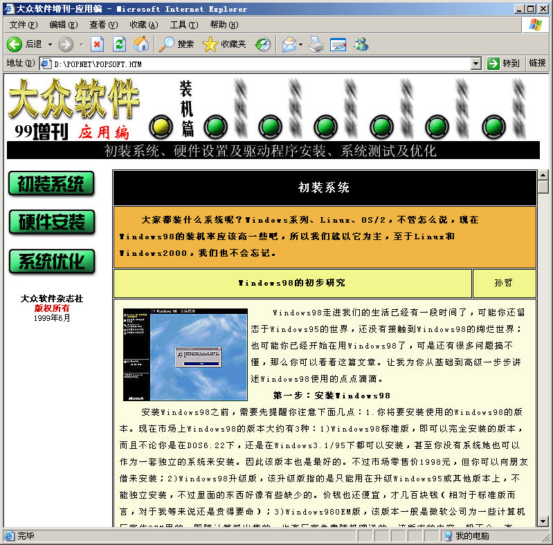Open the 收藏(A) menu
This screenshot has height=545, width=553.
point(144,25)
